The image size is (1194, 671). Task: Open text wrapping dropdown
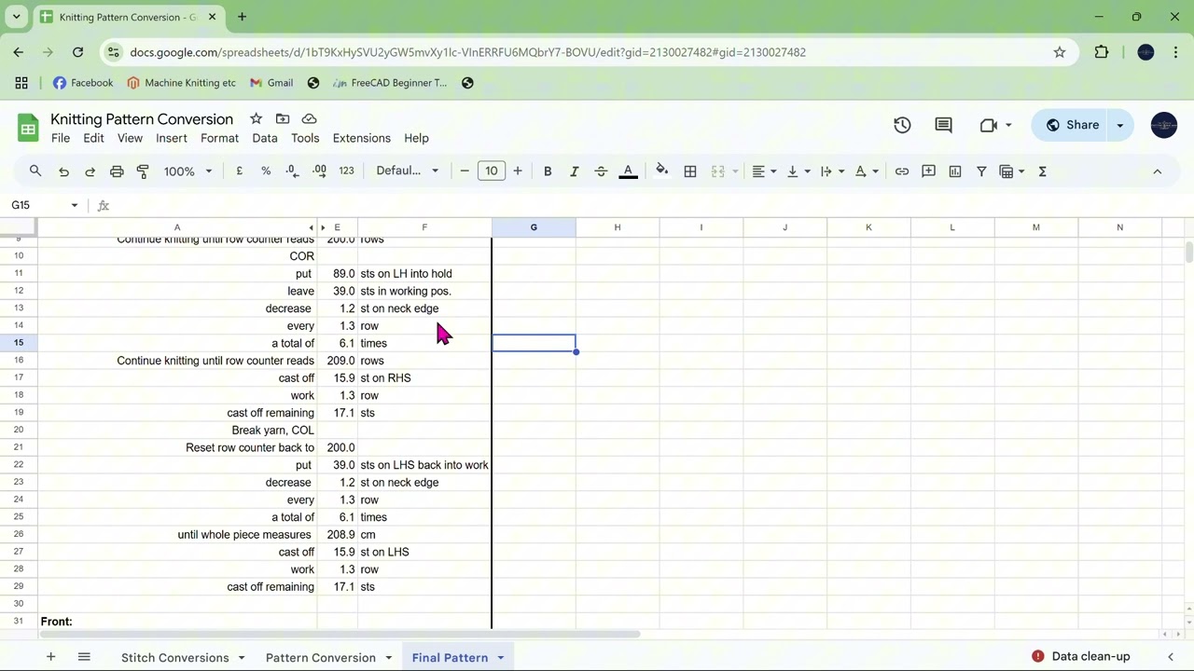point(831,171)
